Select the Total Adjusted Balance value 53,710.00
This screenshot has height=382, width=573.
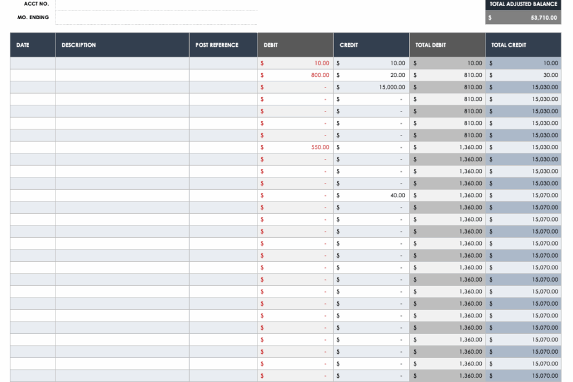click(523, 17)
